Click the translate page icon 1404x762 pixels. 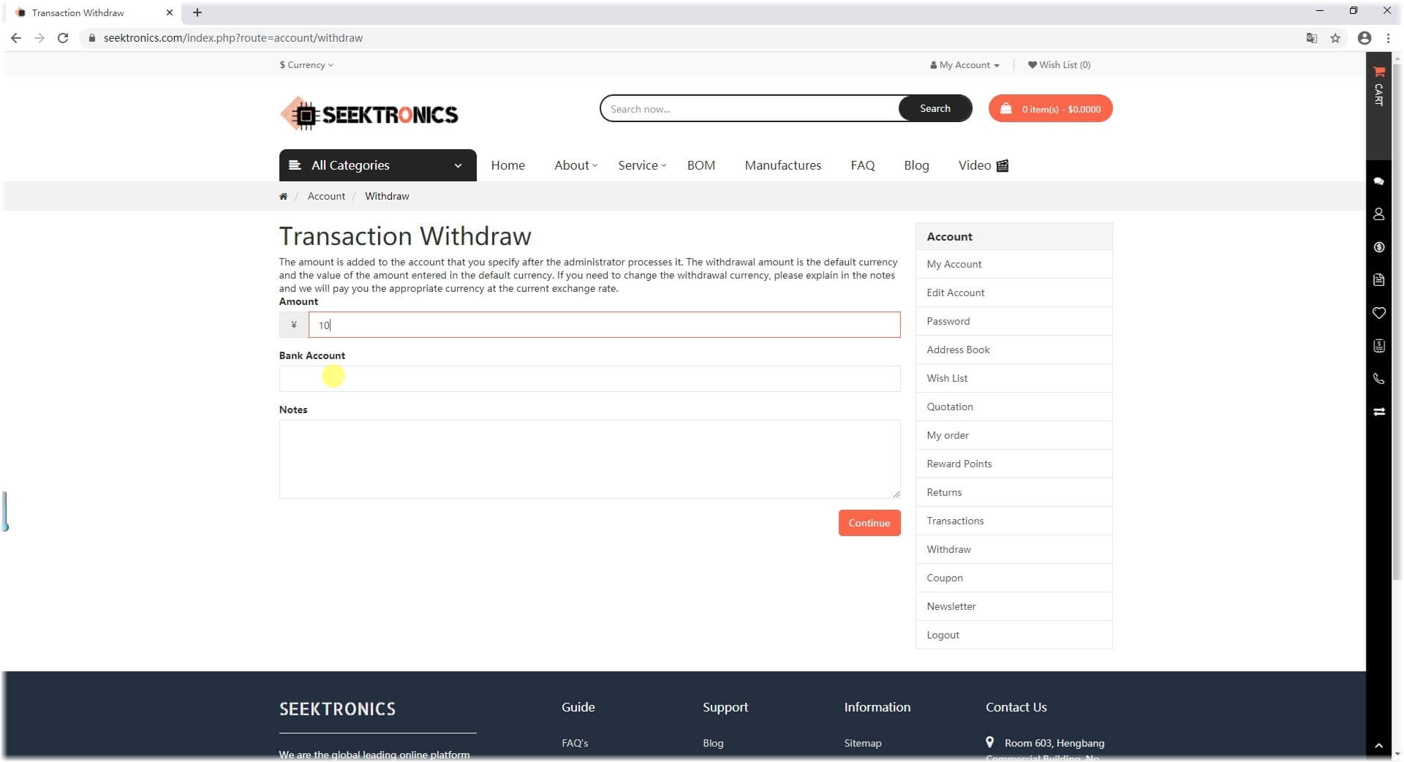(1311, 38)
